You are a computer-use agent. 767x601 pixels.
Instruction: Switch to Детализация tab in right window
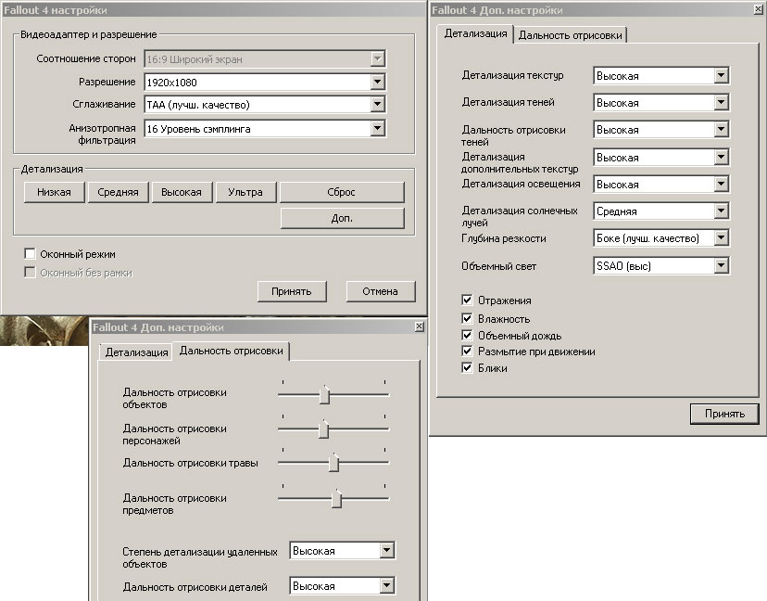[475, 33]
